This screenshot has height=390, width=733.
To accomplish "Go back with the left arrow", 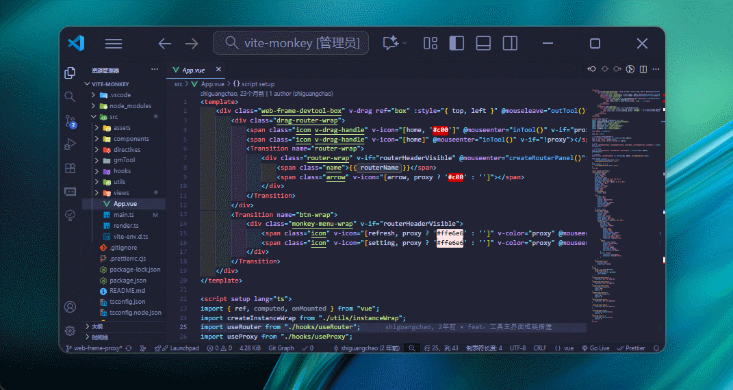I will tap(164, 44).
